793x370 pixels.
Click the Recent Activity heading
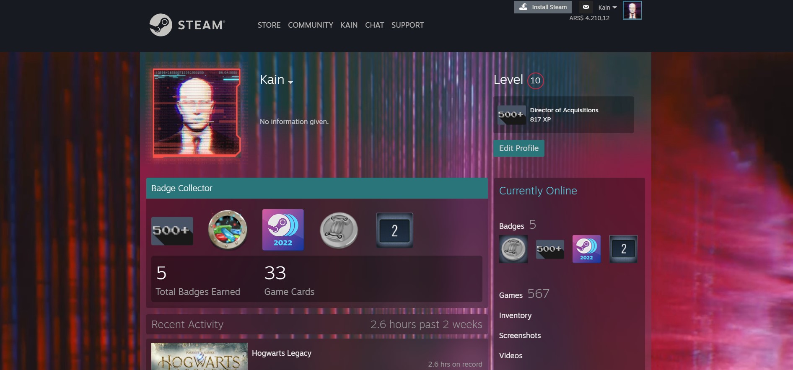tap(187, 324)
